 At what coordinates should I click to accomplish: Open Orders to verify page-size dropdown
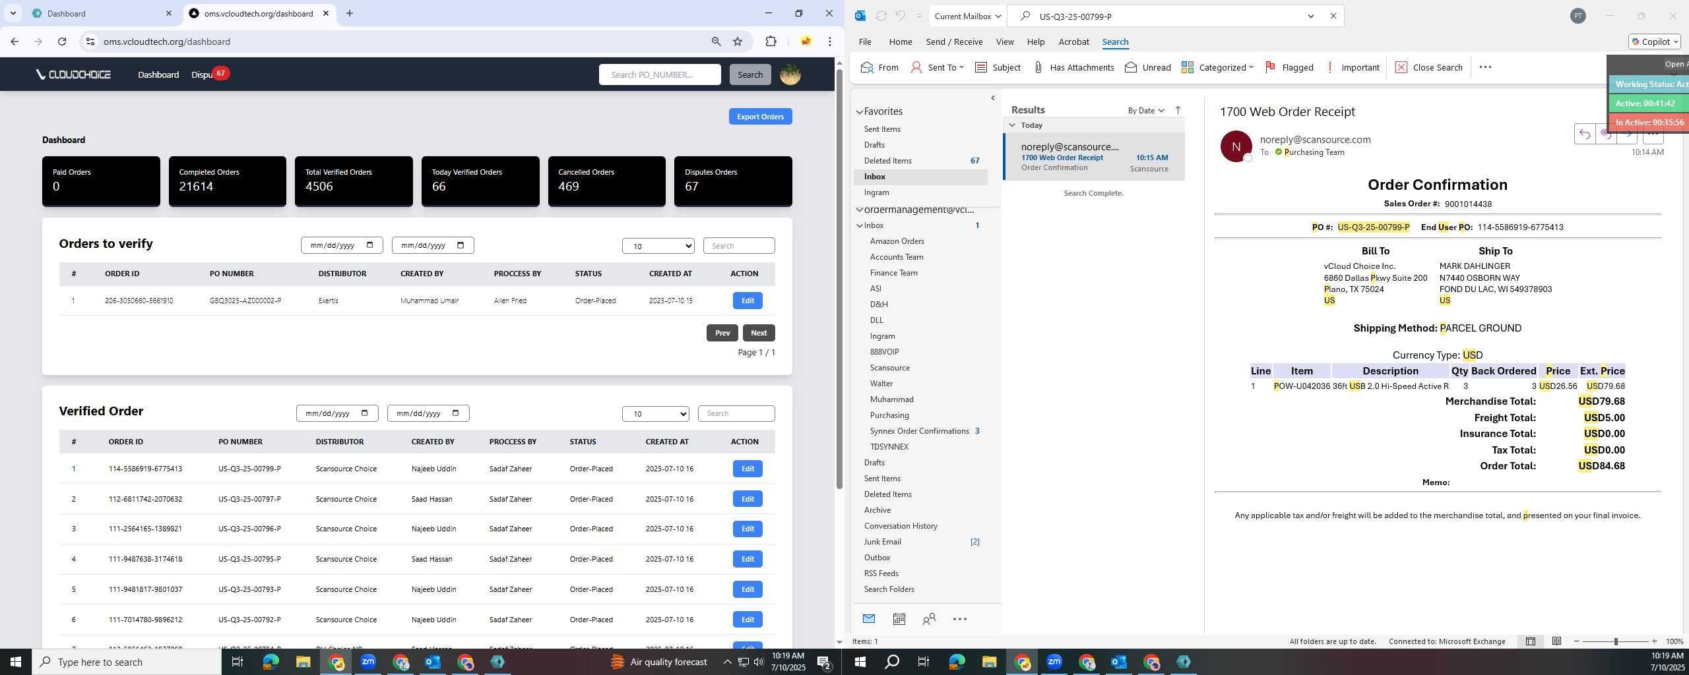point(658,247)
